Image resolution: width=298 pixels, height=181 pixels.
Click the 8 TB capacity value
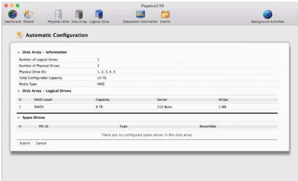tap(99, 107)
